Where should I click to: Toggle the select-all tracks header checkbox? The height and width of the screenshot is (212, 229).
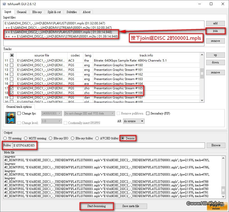click(x=12, y=55)
